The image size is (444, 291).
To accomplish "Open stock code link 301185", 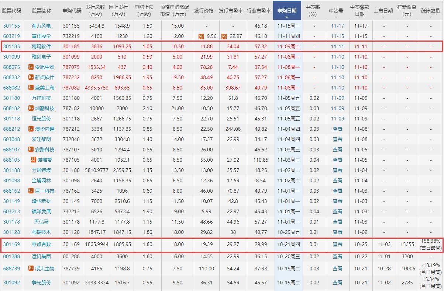I will click(x=12, y=46).
